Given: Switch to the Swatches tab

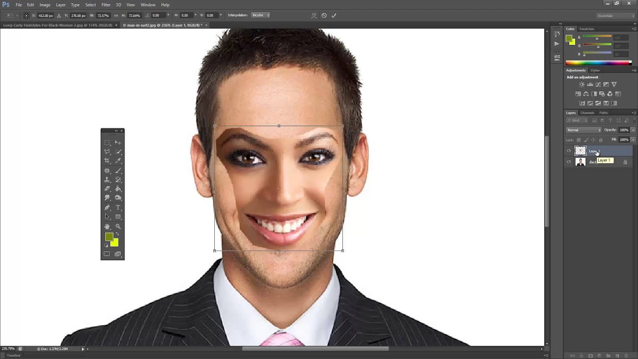Looking at the screenshot, I should click(x=587, y=29).
